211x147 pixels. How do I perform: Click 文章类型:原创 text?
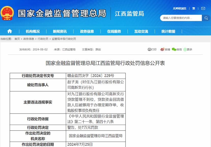(x=91, y=49)
